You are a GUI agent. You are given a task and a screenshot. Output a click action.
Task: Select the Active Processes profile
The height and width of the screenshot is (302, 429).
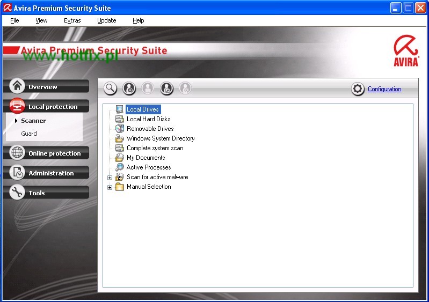148,167
